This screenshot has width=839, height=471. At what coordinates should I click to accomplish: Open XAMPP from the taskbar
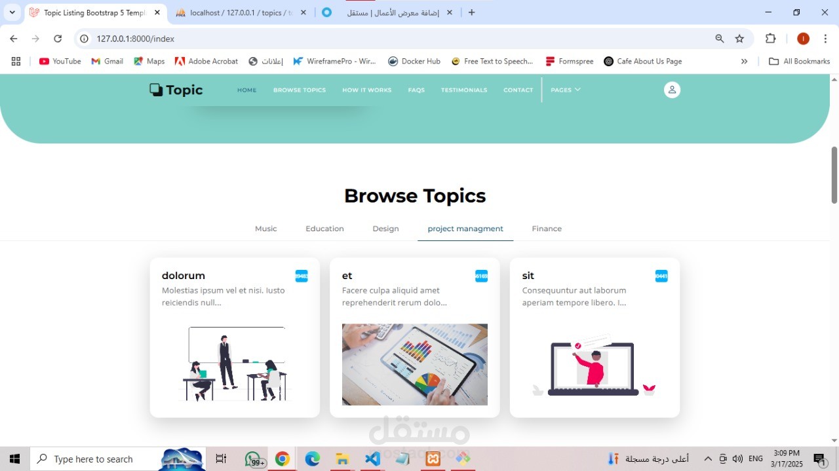click(433, 459)
